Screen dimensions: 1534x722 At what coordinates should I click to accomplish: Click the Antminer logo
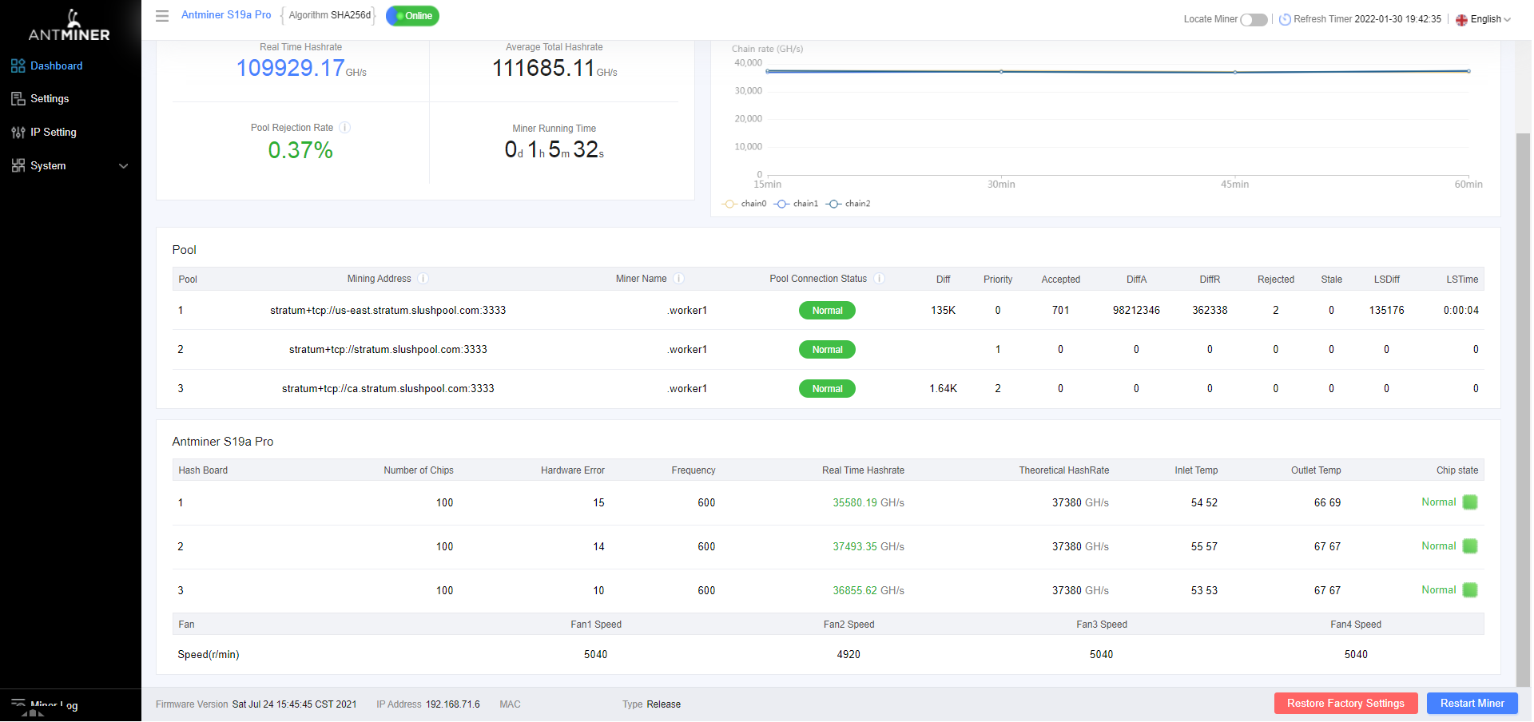70,26
